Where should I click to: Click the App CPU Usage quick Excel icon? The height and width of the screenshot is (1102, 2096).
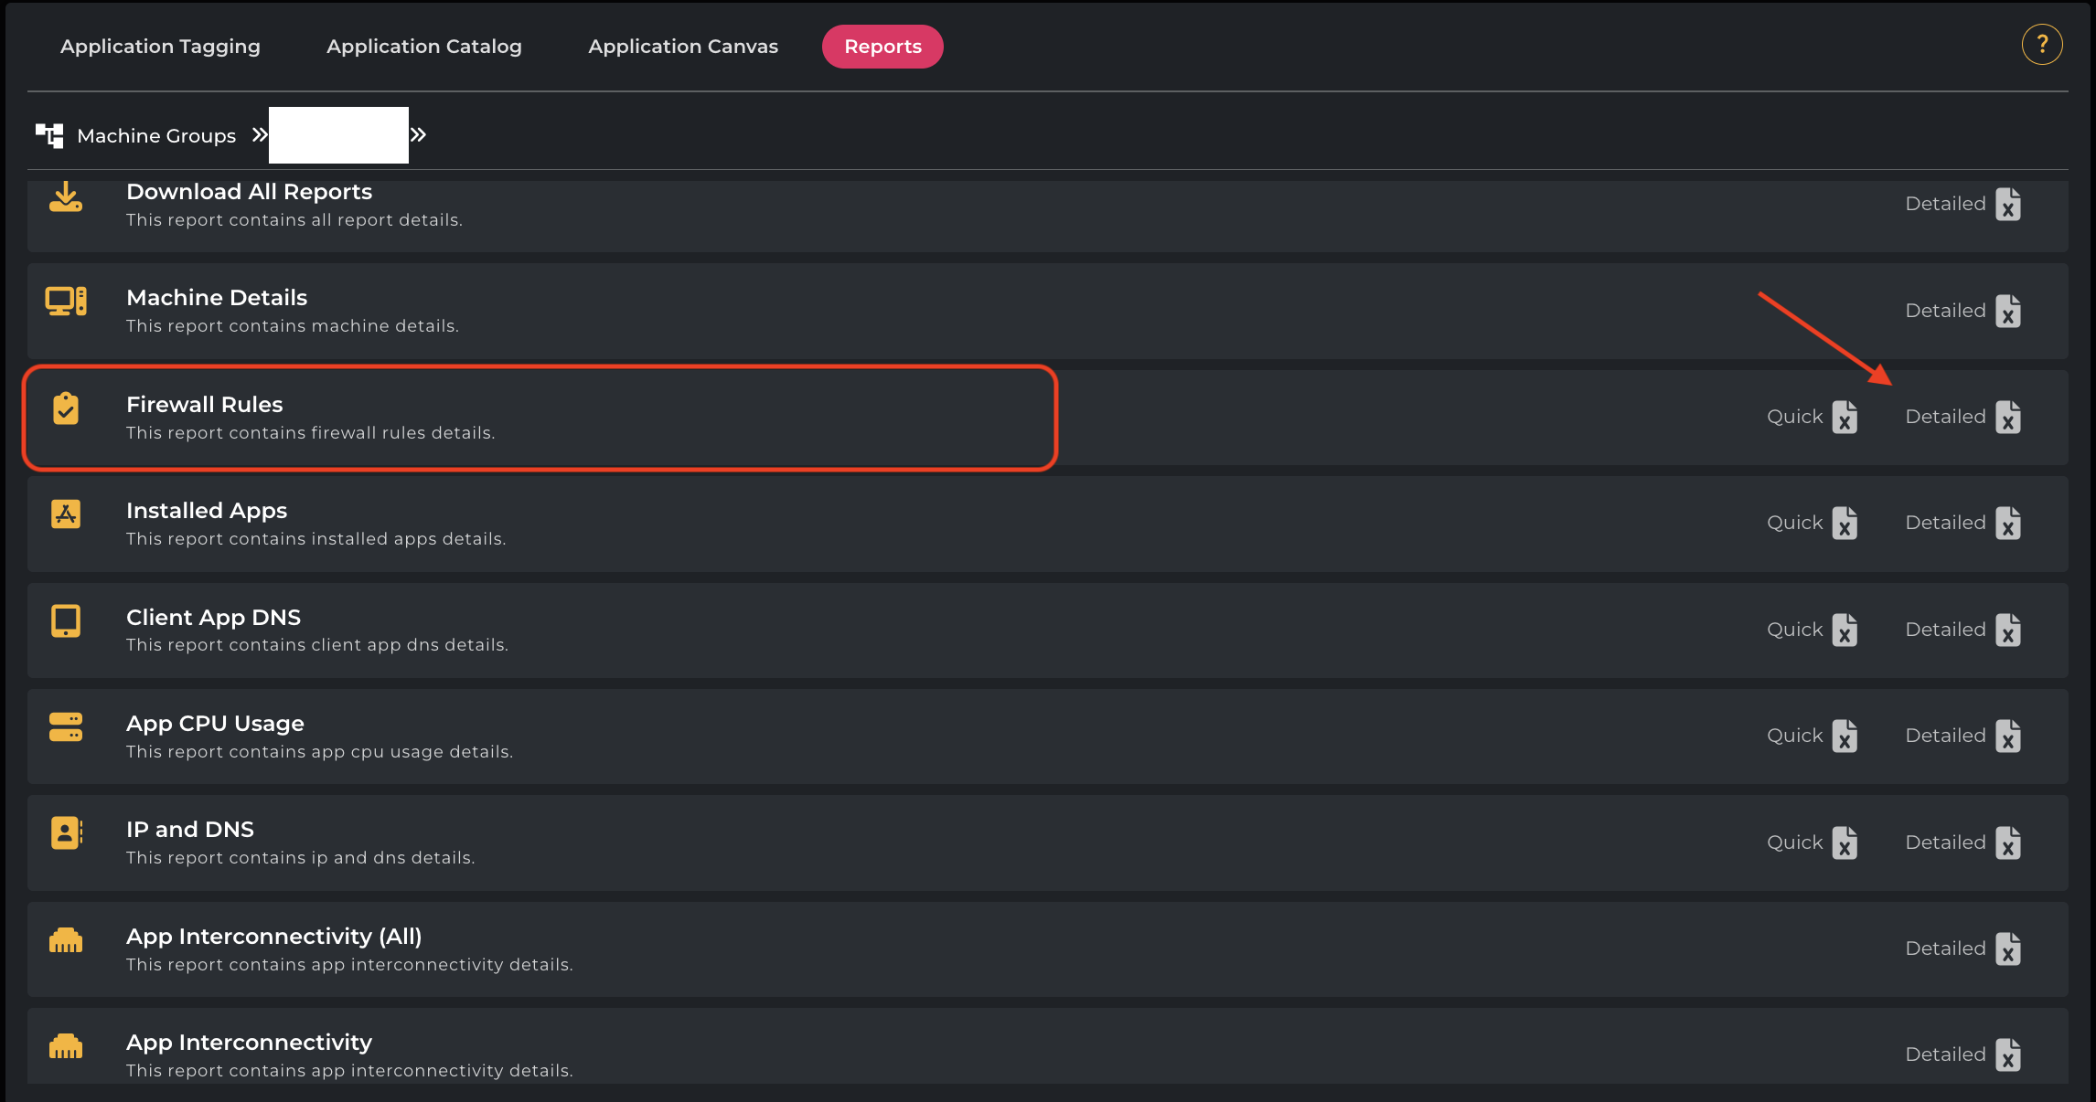[x=1845, y=736]
